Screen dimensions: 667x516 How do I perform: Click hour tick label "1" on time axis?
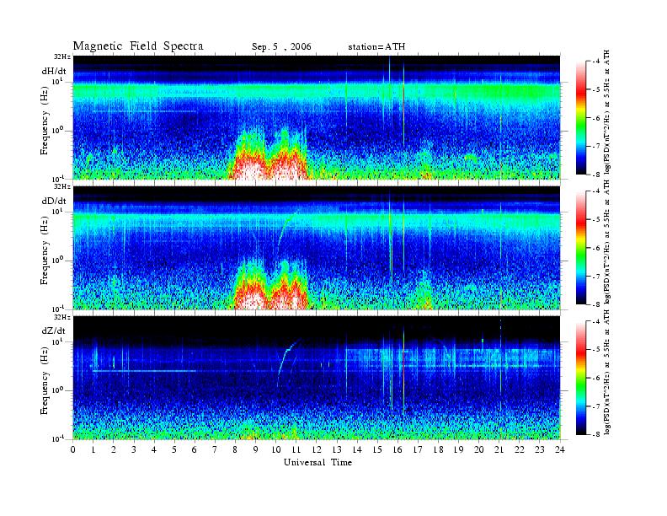tap(93, 449)
